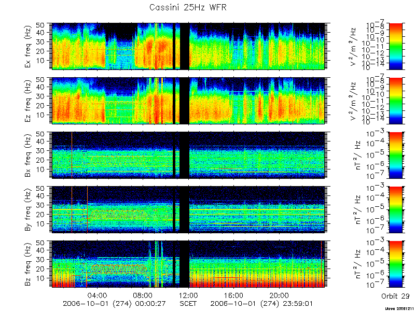Click the 'Ez freq (Hz)' axis label
Screen dimensions: 415x311
tap(29, 101)
